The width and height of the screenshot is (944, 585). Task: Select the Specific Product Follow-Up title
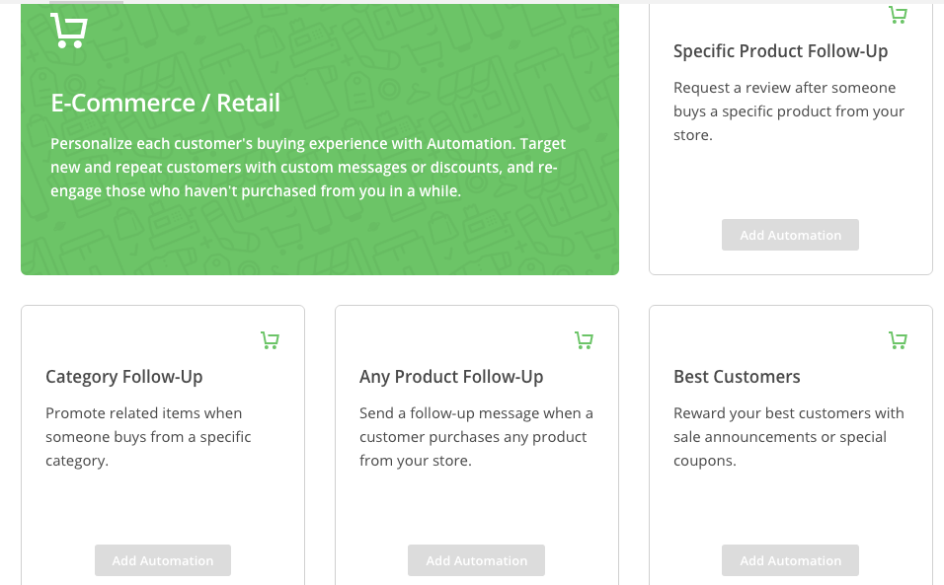pos(780,51)
